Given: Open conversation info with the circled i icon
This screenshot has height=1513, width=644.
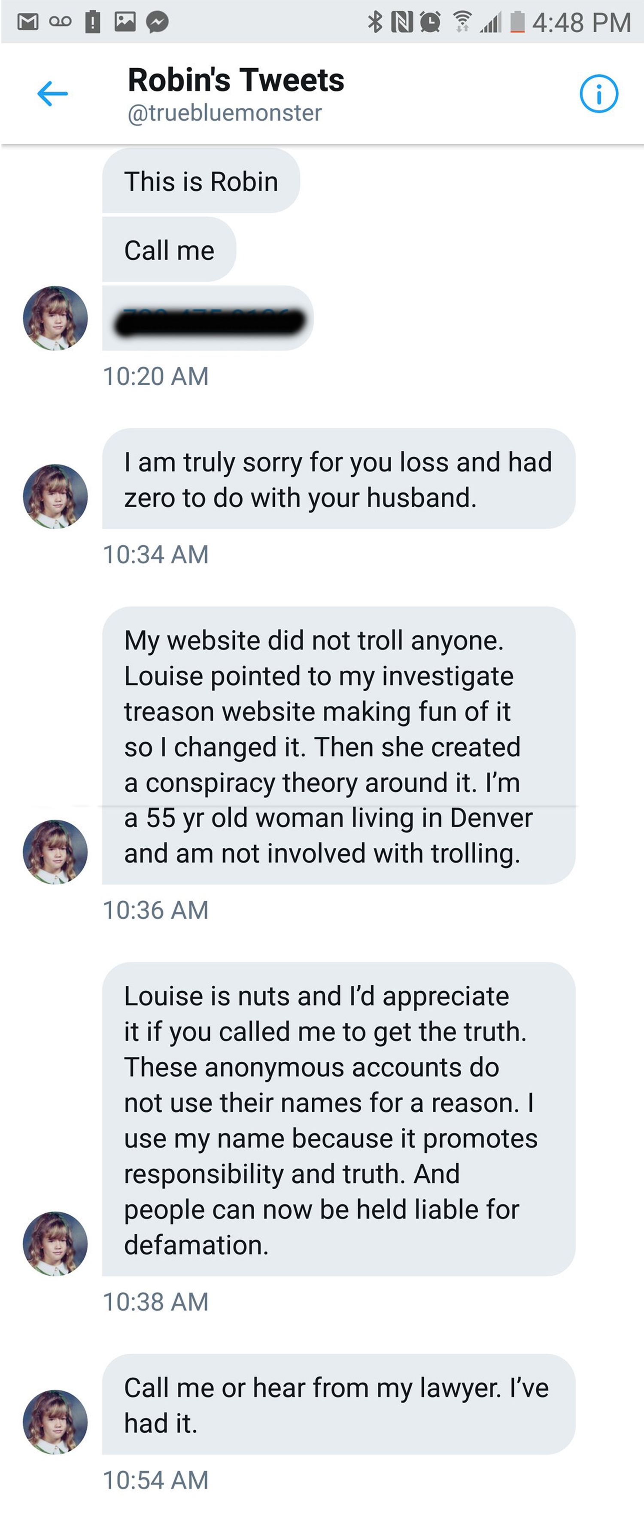Looking at the screenshot, I should point(599,94).
